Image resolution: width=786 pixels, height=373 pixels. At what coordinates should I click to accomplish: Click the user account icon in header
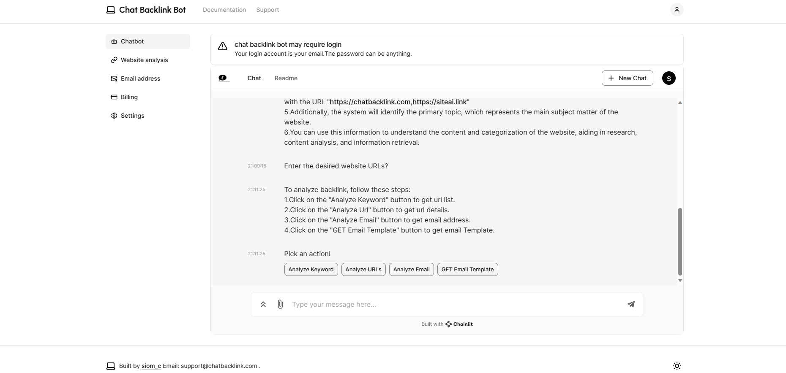[x=677, y=10]
